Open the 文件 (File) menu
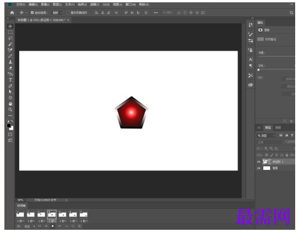The image size is (301, 235). 20,5
